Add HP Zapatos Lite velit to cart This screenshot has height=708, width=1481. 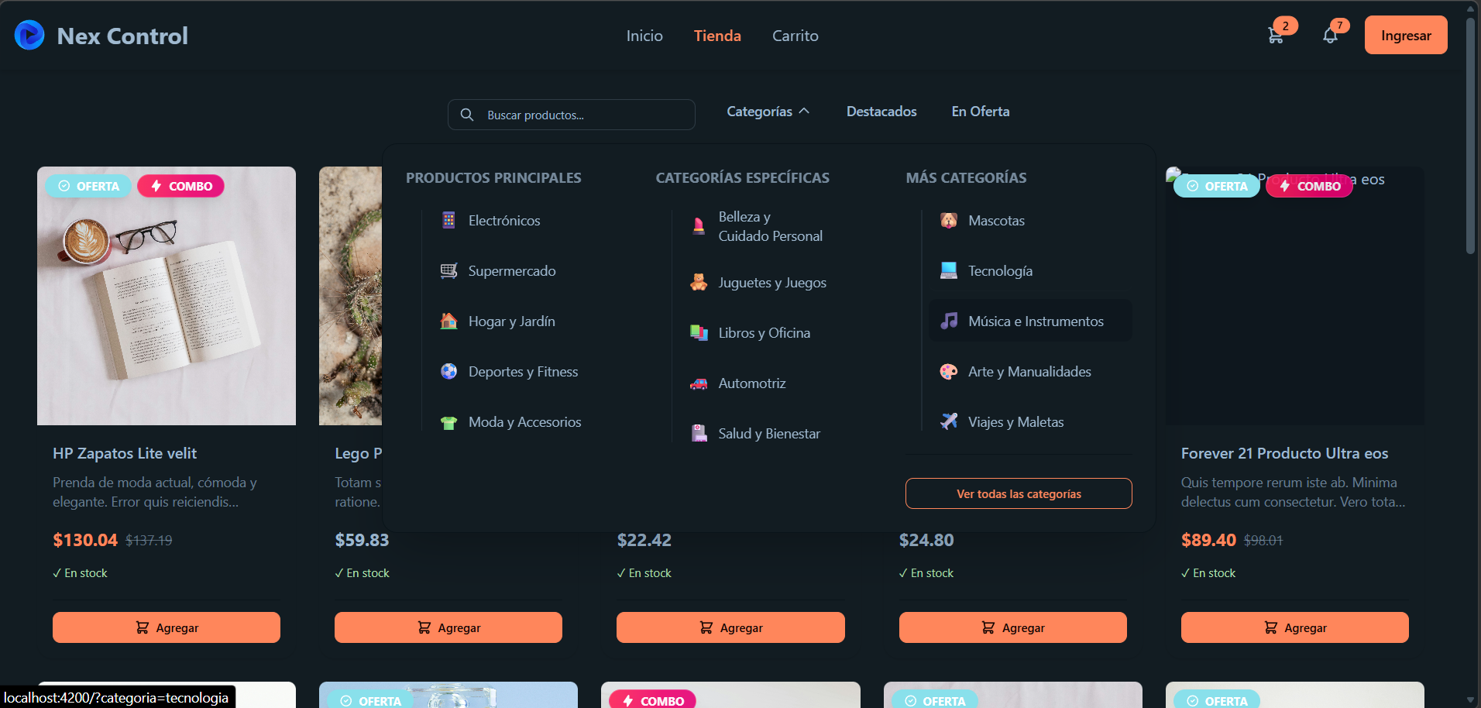tap(167, 627)
